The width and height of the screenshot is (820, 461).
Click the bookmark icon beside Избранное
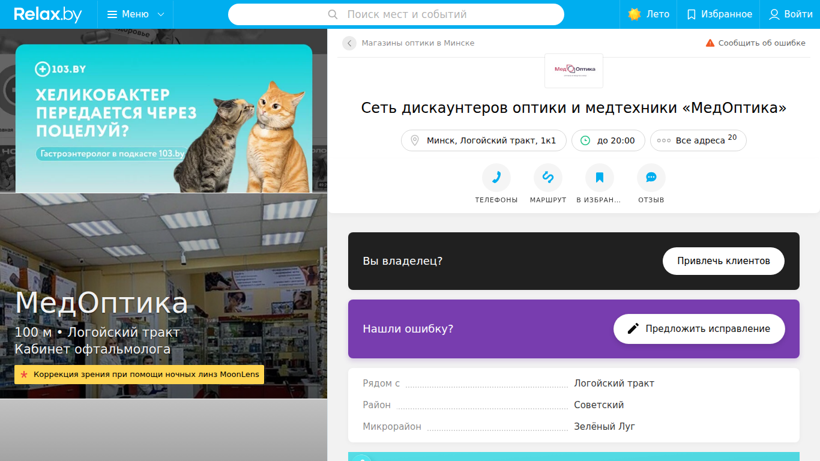pos(692,14)
